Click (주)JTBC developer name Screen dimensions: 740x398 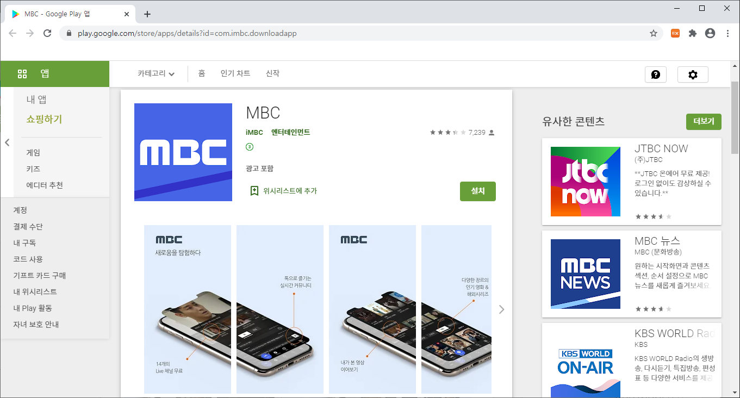[x=649, y=160]
